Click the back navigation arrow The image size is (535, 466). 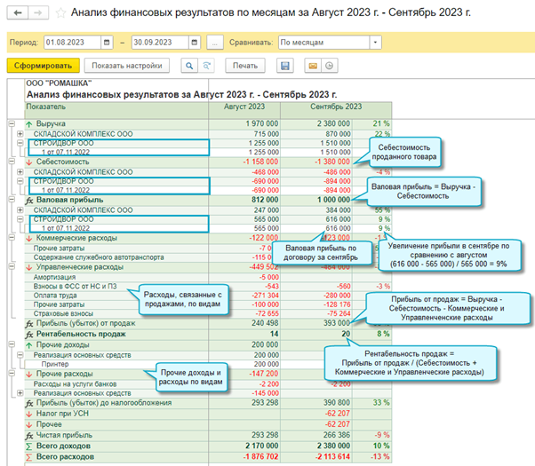click(x=18, y=13)
